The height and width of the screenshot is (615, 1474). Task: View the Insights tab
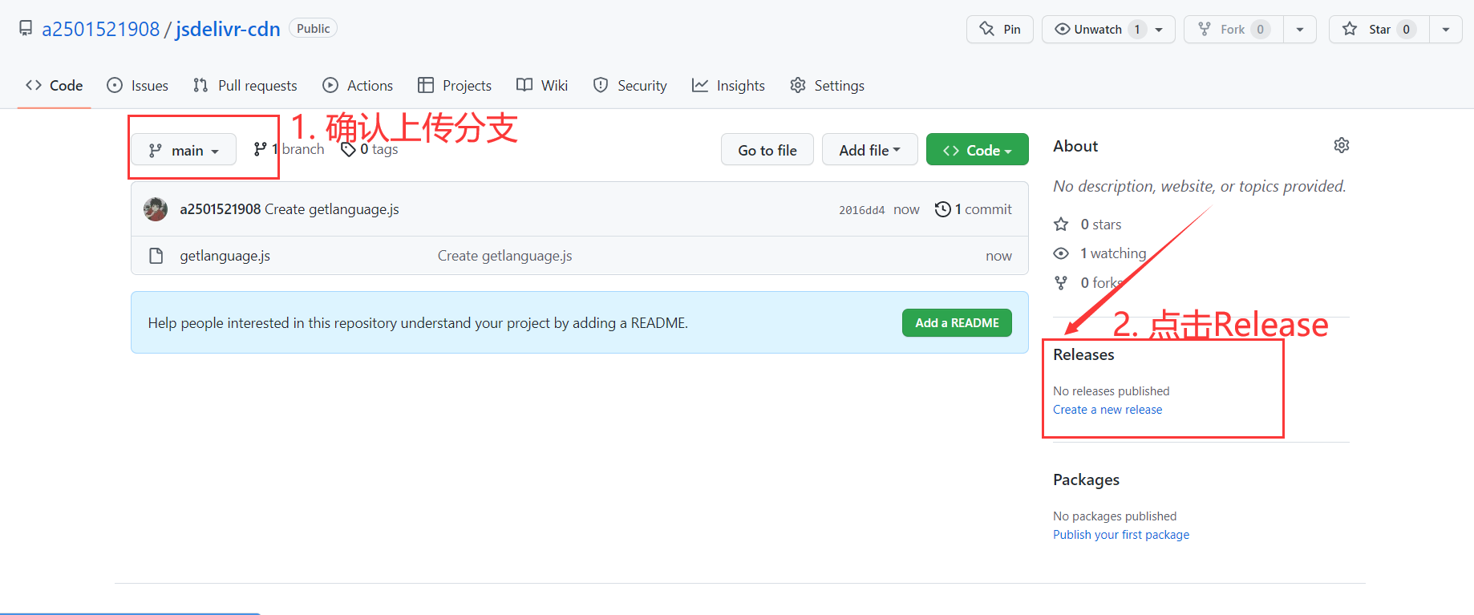coord(729,86)
